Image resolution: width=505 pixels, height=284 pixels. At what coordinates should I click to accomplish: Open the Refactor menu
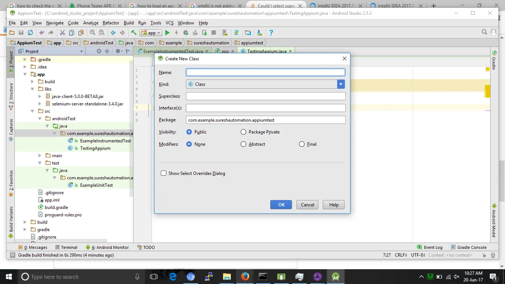pos(111,23)
